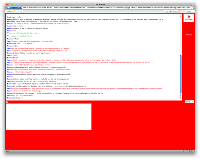Image resolution: width=200 pixels, height=159 pixels.
Task: Click the lock icon in the status bar
Action: 183,151
